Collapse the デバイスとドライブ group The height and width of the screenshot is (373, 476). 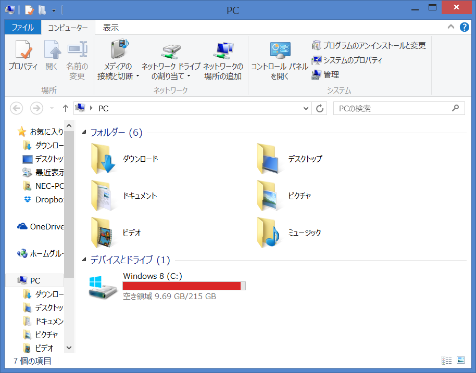click(x=85, y=260)
